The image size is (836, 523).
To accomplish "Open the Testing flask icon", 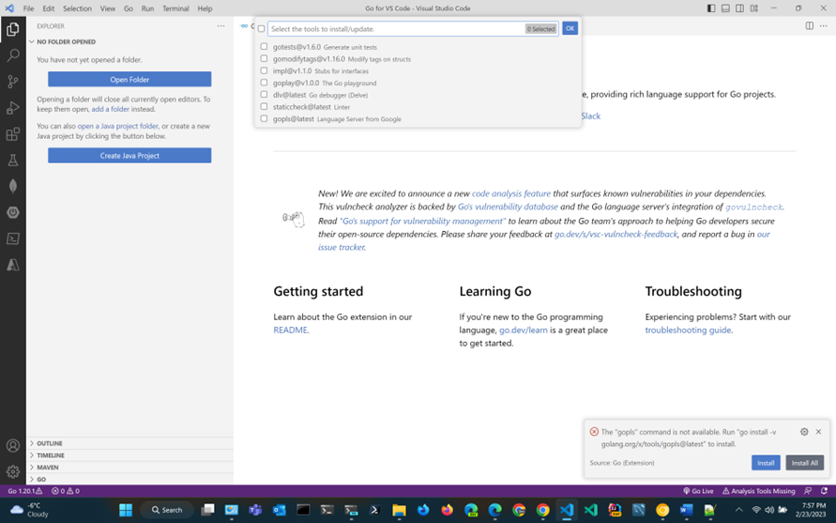I will pyautogui.click(x=13, y=160).
